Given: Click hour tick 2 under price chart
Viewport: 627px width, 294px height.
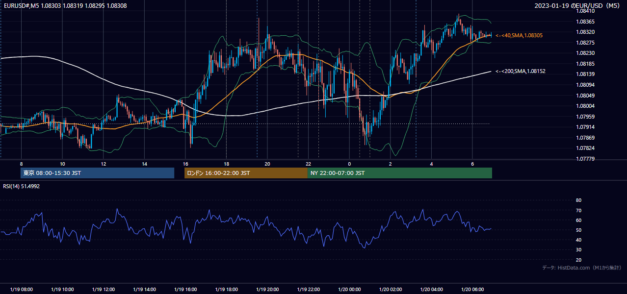Looking at the screenshot, I should pos(390,164).
